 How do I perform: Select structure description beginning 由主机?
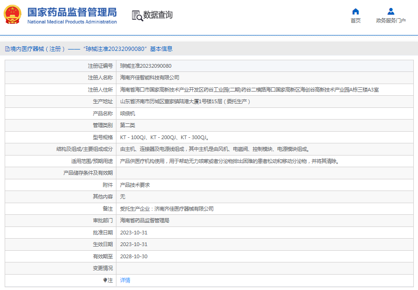point(215,149)
